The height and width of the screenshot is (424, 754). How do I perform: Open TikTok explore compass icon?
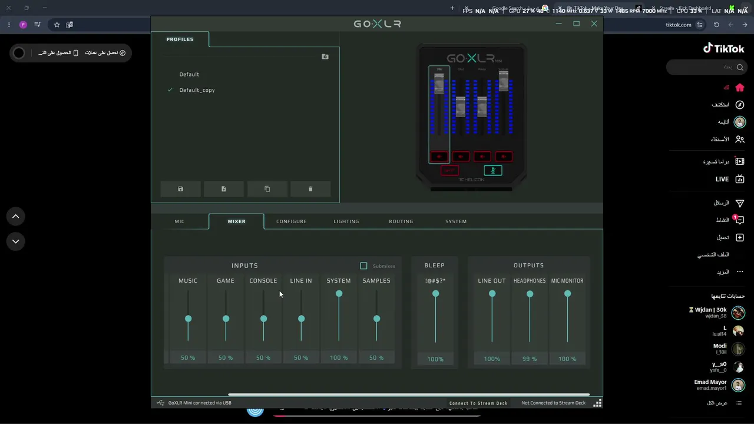[x=740, y=105]
